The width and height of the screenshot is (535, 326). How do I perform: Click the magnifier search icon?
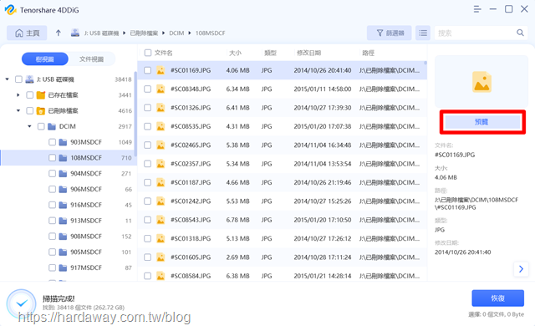point(520,33)
